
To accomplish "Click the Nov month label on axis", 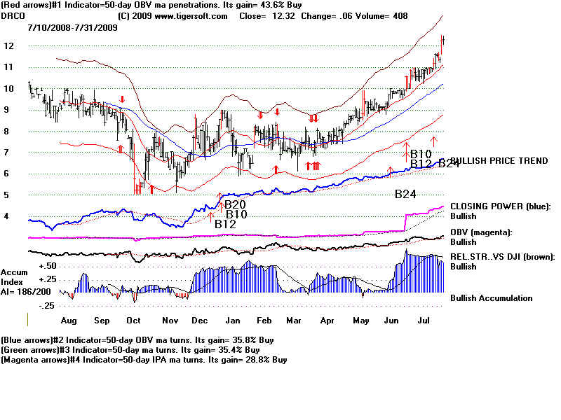I will (x=170, y=321).
